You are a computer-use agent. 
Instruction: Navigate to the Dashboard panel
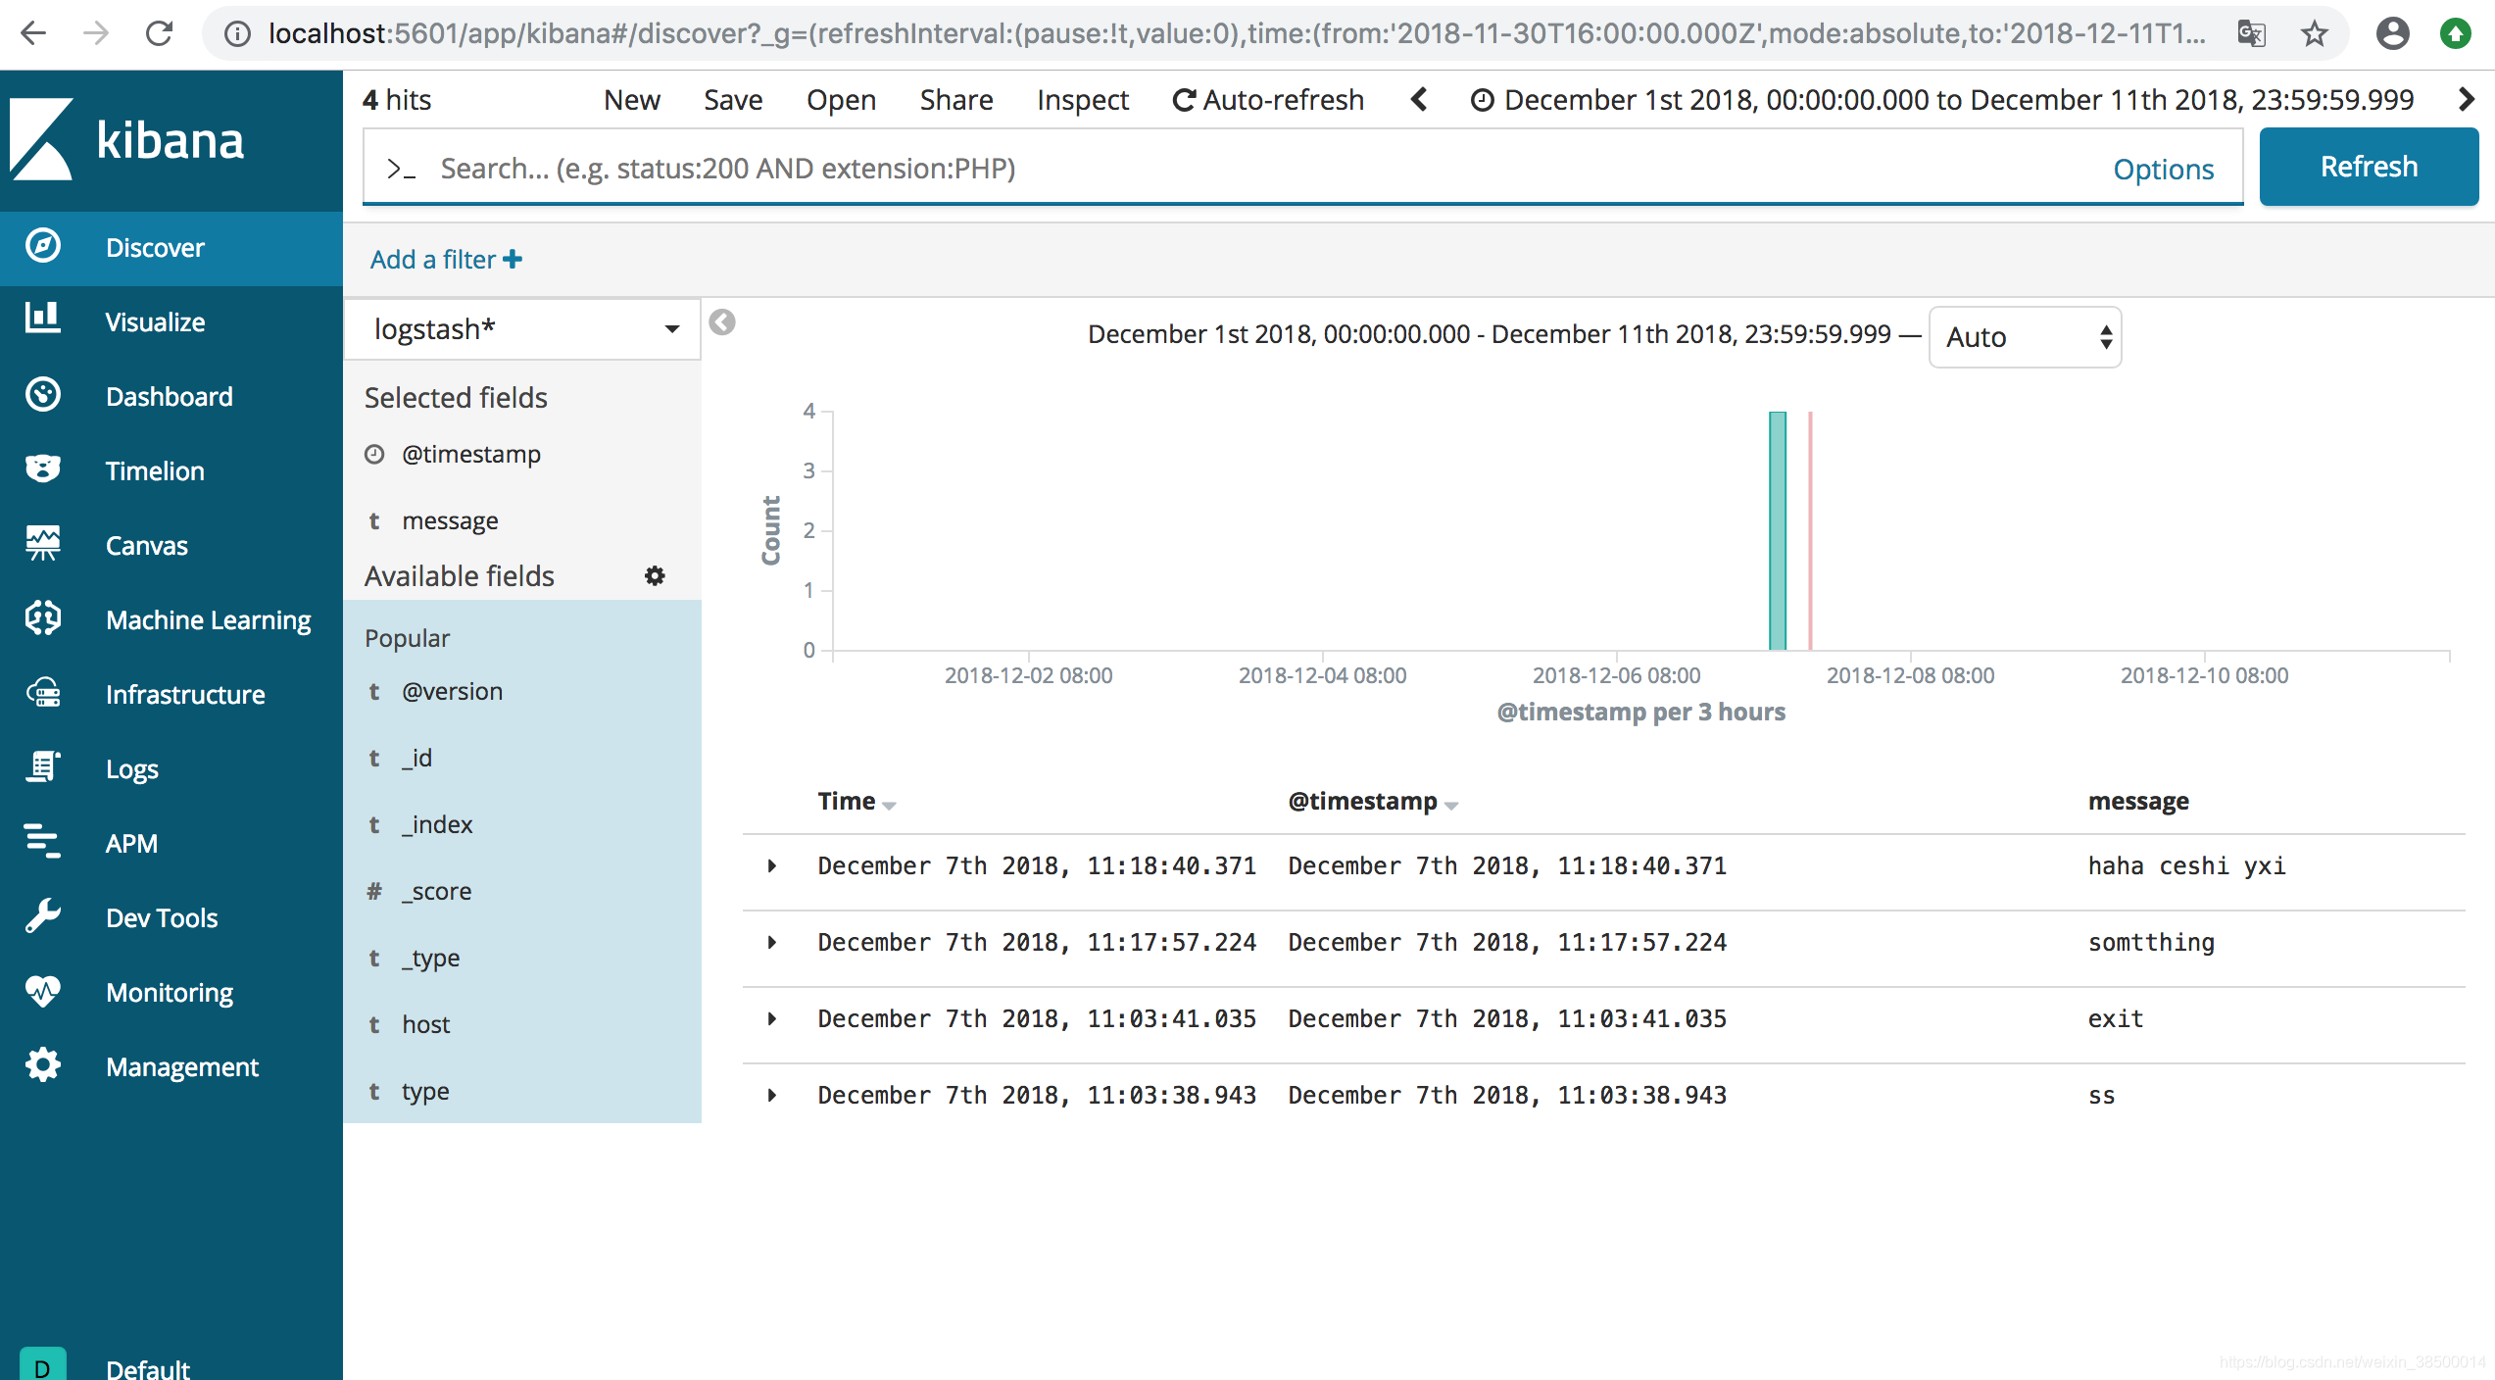(169, 396)
